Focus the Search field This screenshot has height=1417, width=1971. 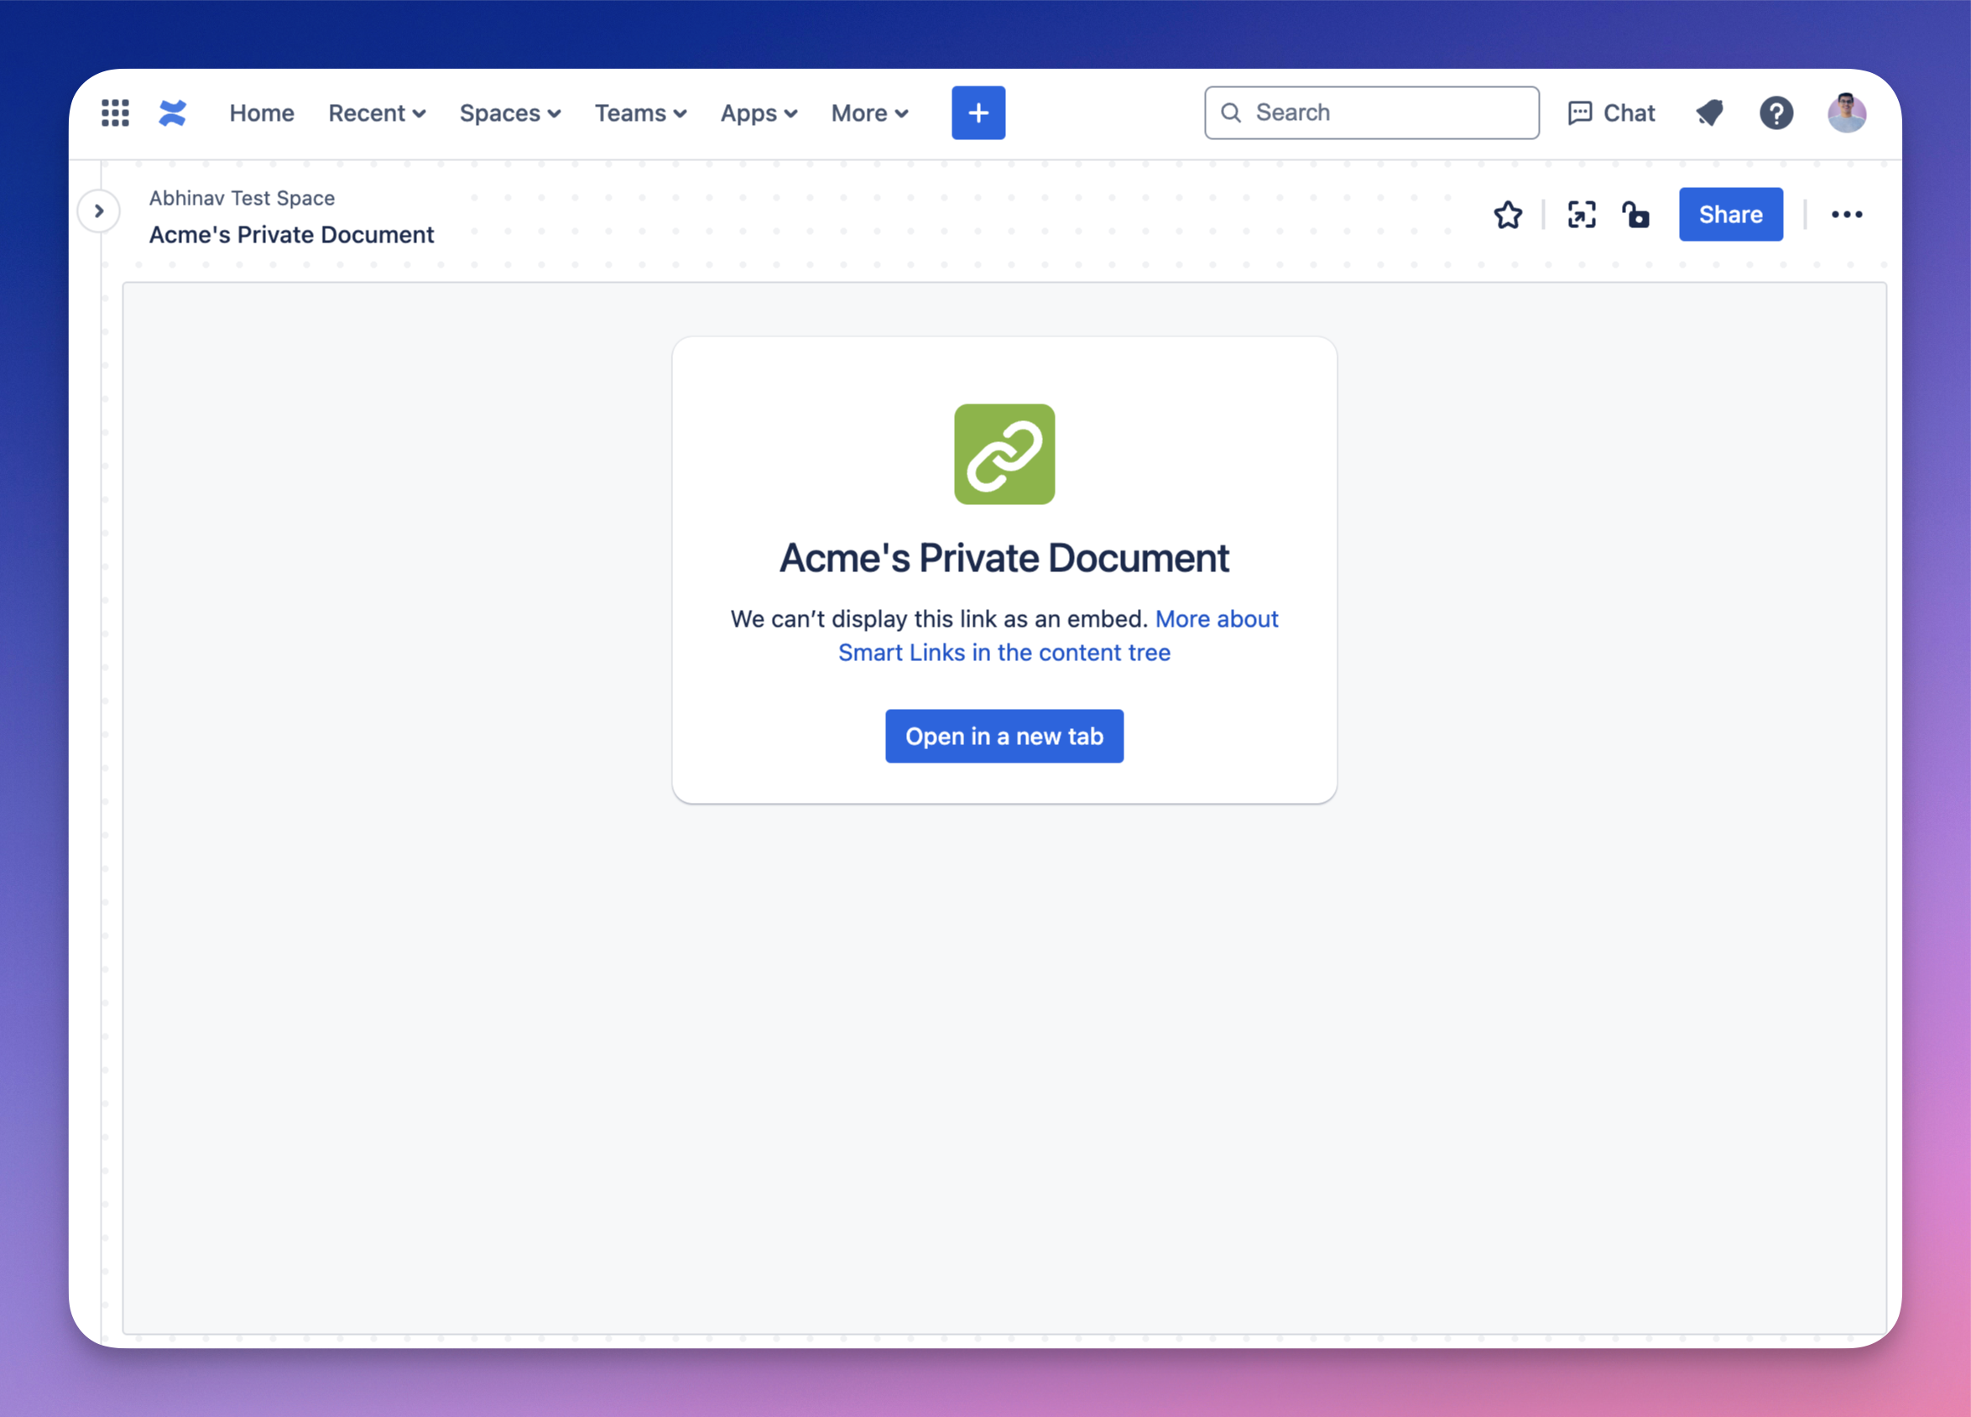point(1370,113)
